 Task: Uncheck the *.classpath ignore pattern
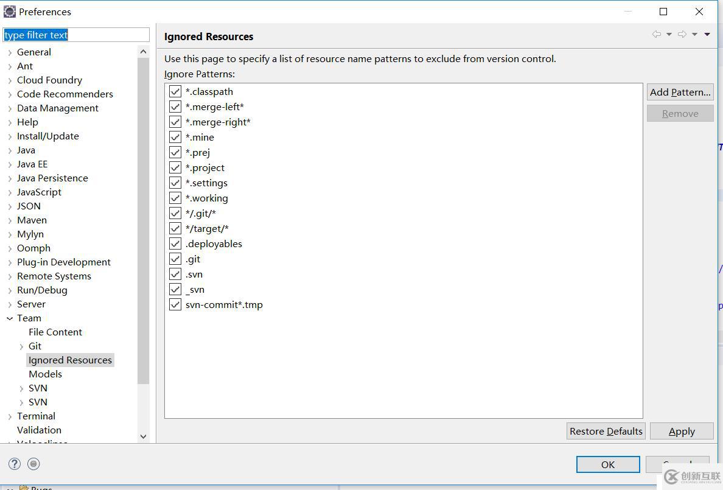pos(175,91)
